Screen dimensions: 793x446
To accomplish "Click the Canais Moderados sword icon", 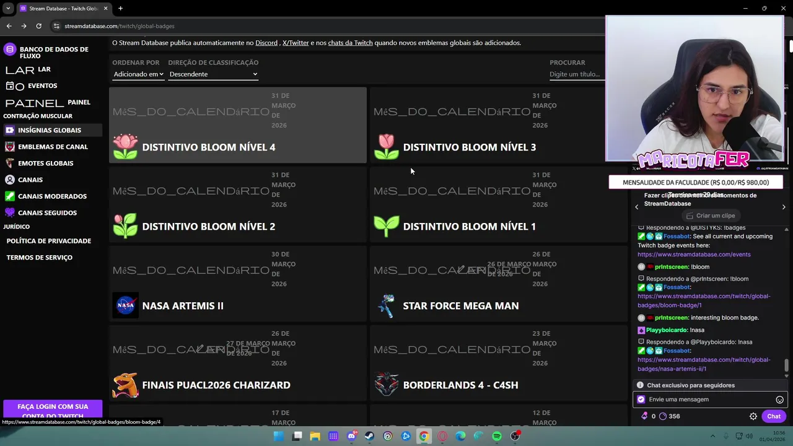I will (x=10, y=196).
